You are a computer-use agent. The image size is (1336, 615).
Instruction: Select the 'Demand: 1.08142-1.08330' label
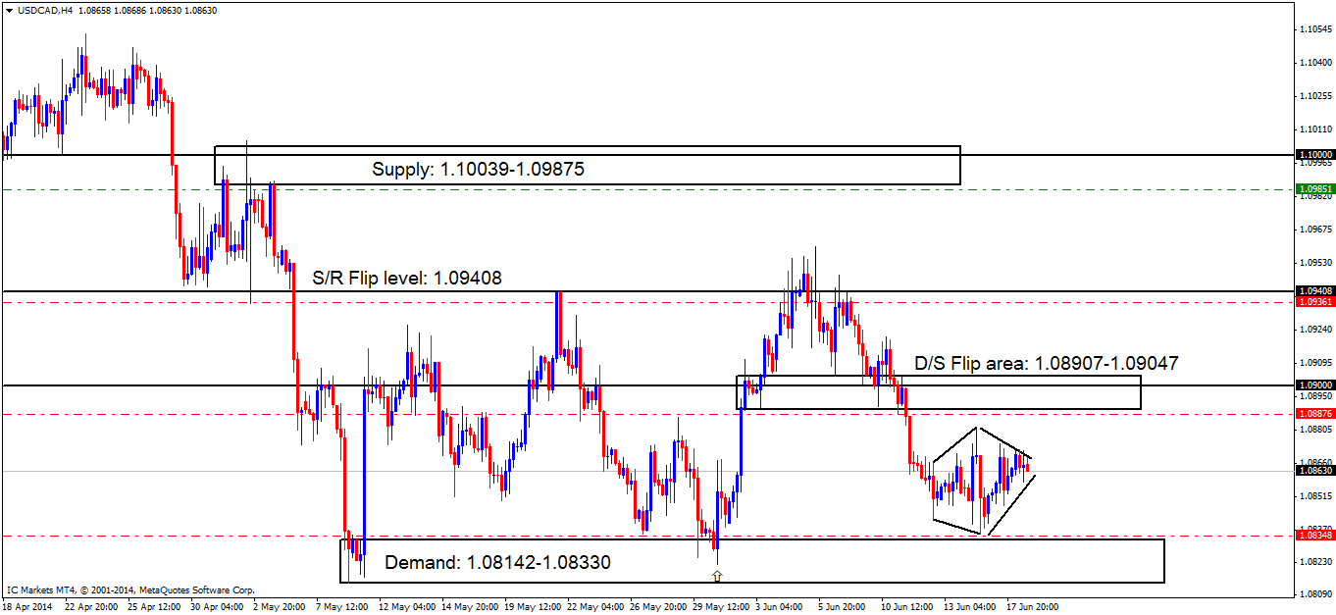click(497, 563)
